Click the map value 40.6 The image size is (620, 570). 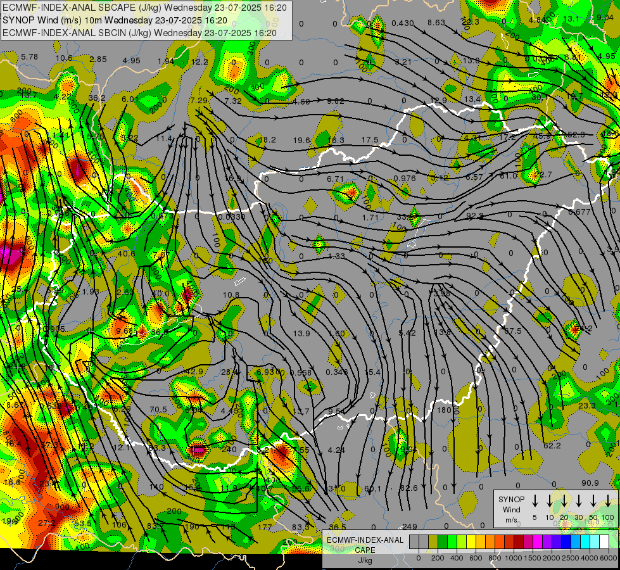click(127, 254)
